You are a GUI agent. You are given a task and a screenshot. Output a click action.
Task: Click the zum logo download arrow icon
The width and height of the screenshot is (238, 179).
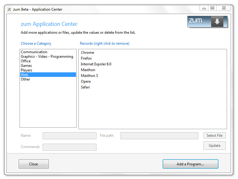click(x=217, y=22)
